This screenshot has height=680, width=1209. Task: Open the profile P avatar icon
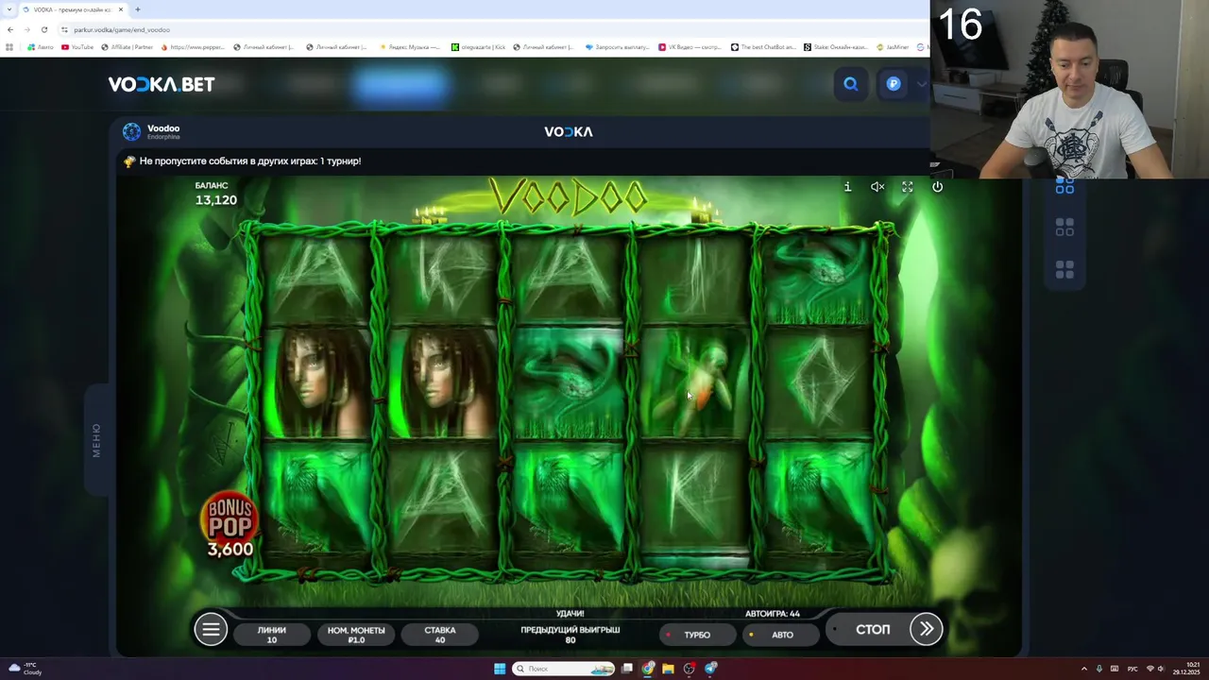point(894,84)
